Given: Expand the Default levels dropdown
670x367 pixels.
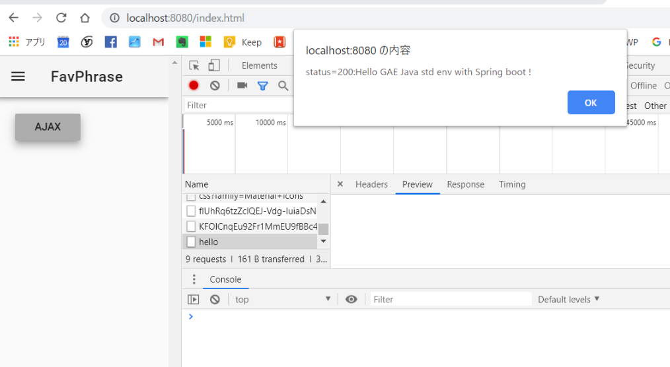Looking at the screenshot, I should [568, 300].
